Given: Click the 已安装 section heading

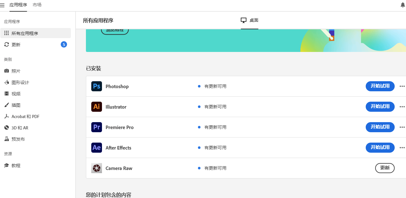Looking at the screenshot, I should click(x=93, y=68).
